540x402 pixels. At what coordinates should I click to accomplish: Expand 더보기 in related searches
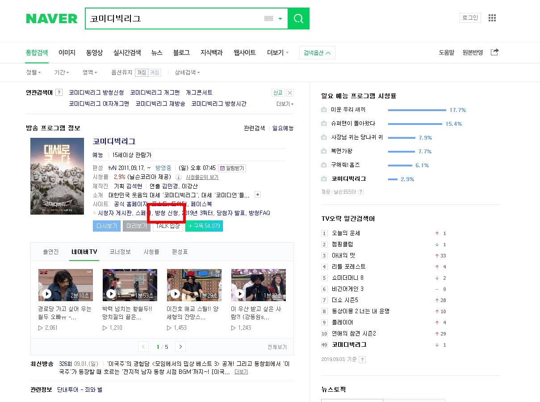[285, 104]
